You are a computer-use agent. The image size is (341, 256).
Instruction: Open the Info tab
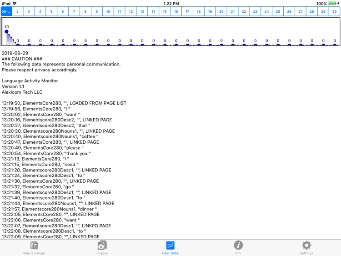click(238, 248)
